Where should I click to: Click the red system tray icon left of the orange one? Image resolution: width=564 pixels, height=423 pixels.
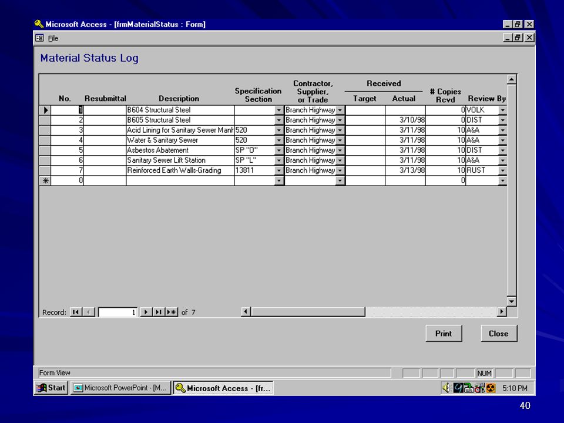tap(479, 388)
